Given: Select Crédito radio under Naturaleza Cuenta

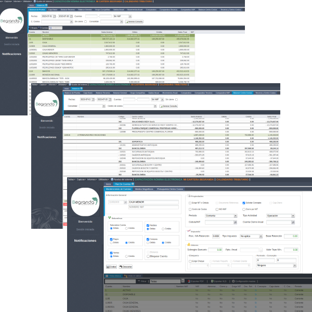Looking at the screenshot, I should coord(125,229).
